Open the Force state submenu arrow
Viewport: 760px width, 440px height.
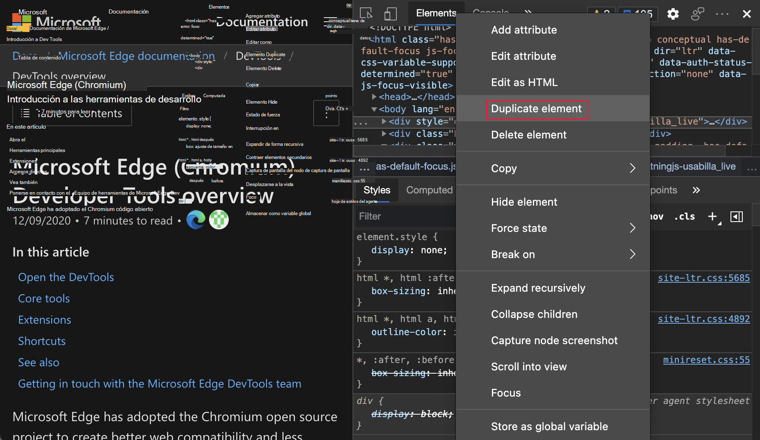click(633, 228)
